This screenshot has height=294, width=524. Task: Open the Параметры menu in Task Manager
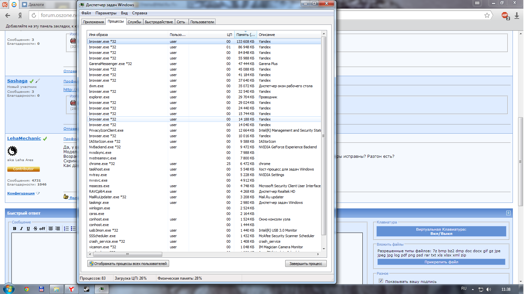pos(106,13)
